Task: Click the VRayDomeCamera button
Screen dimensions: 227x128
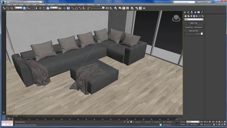Action: click(x=189, y=27)
